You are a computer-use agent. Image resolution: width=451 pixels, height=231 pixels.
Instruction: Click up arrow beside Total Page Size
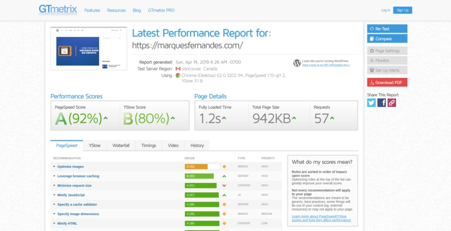tap(294, 118)
